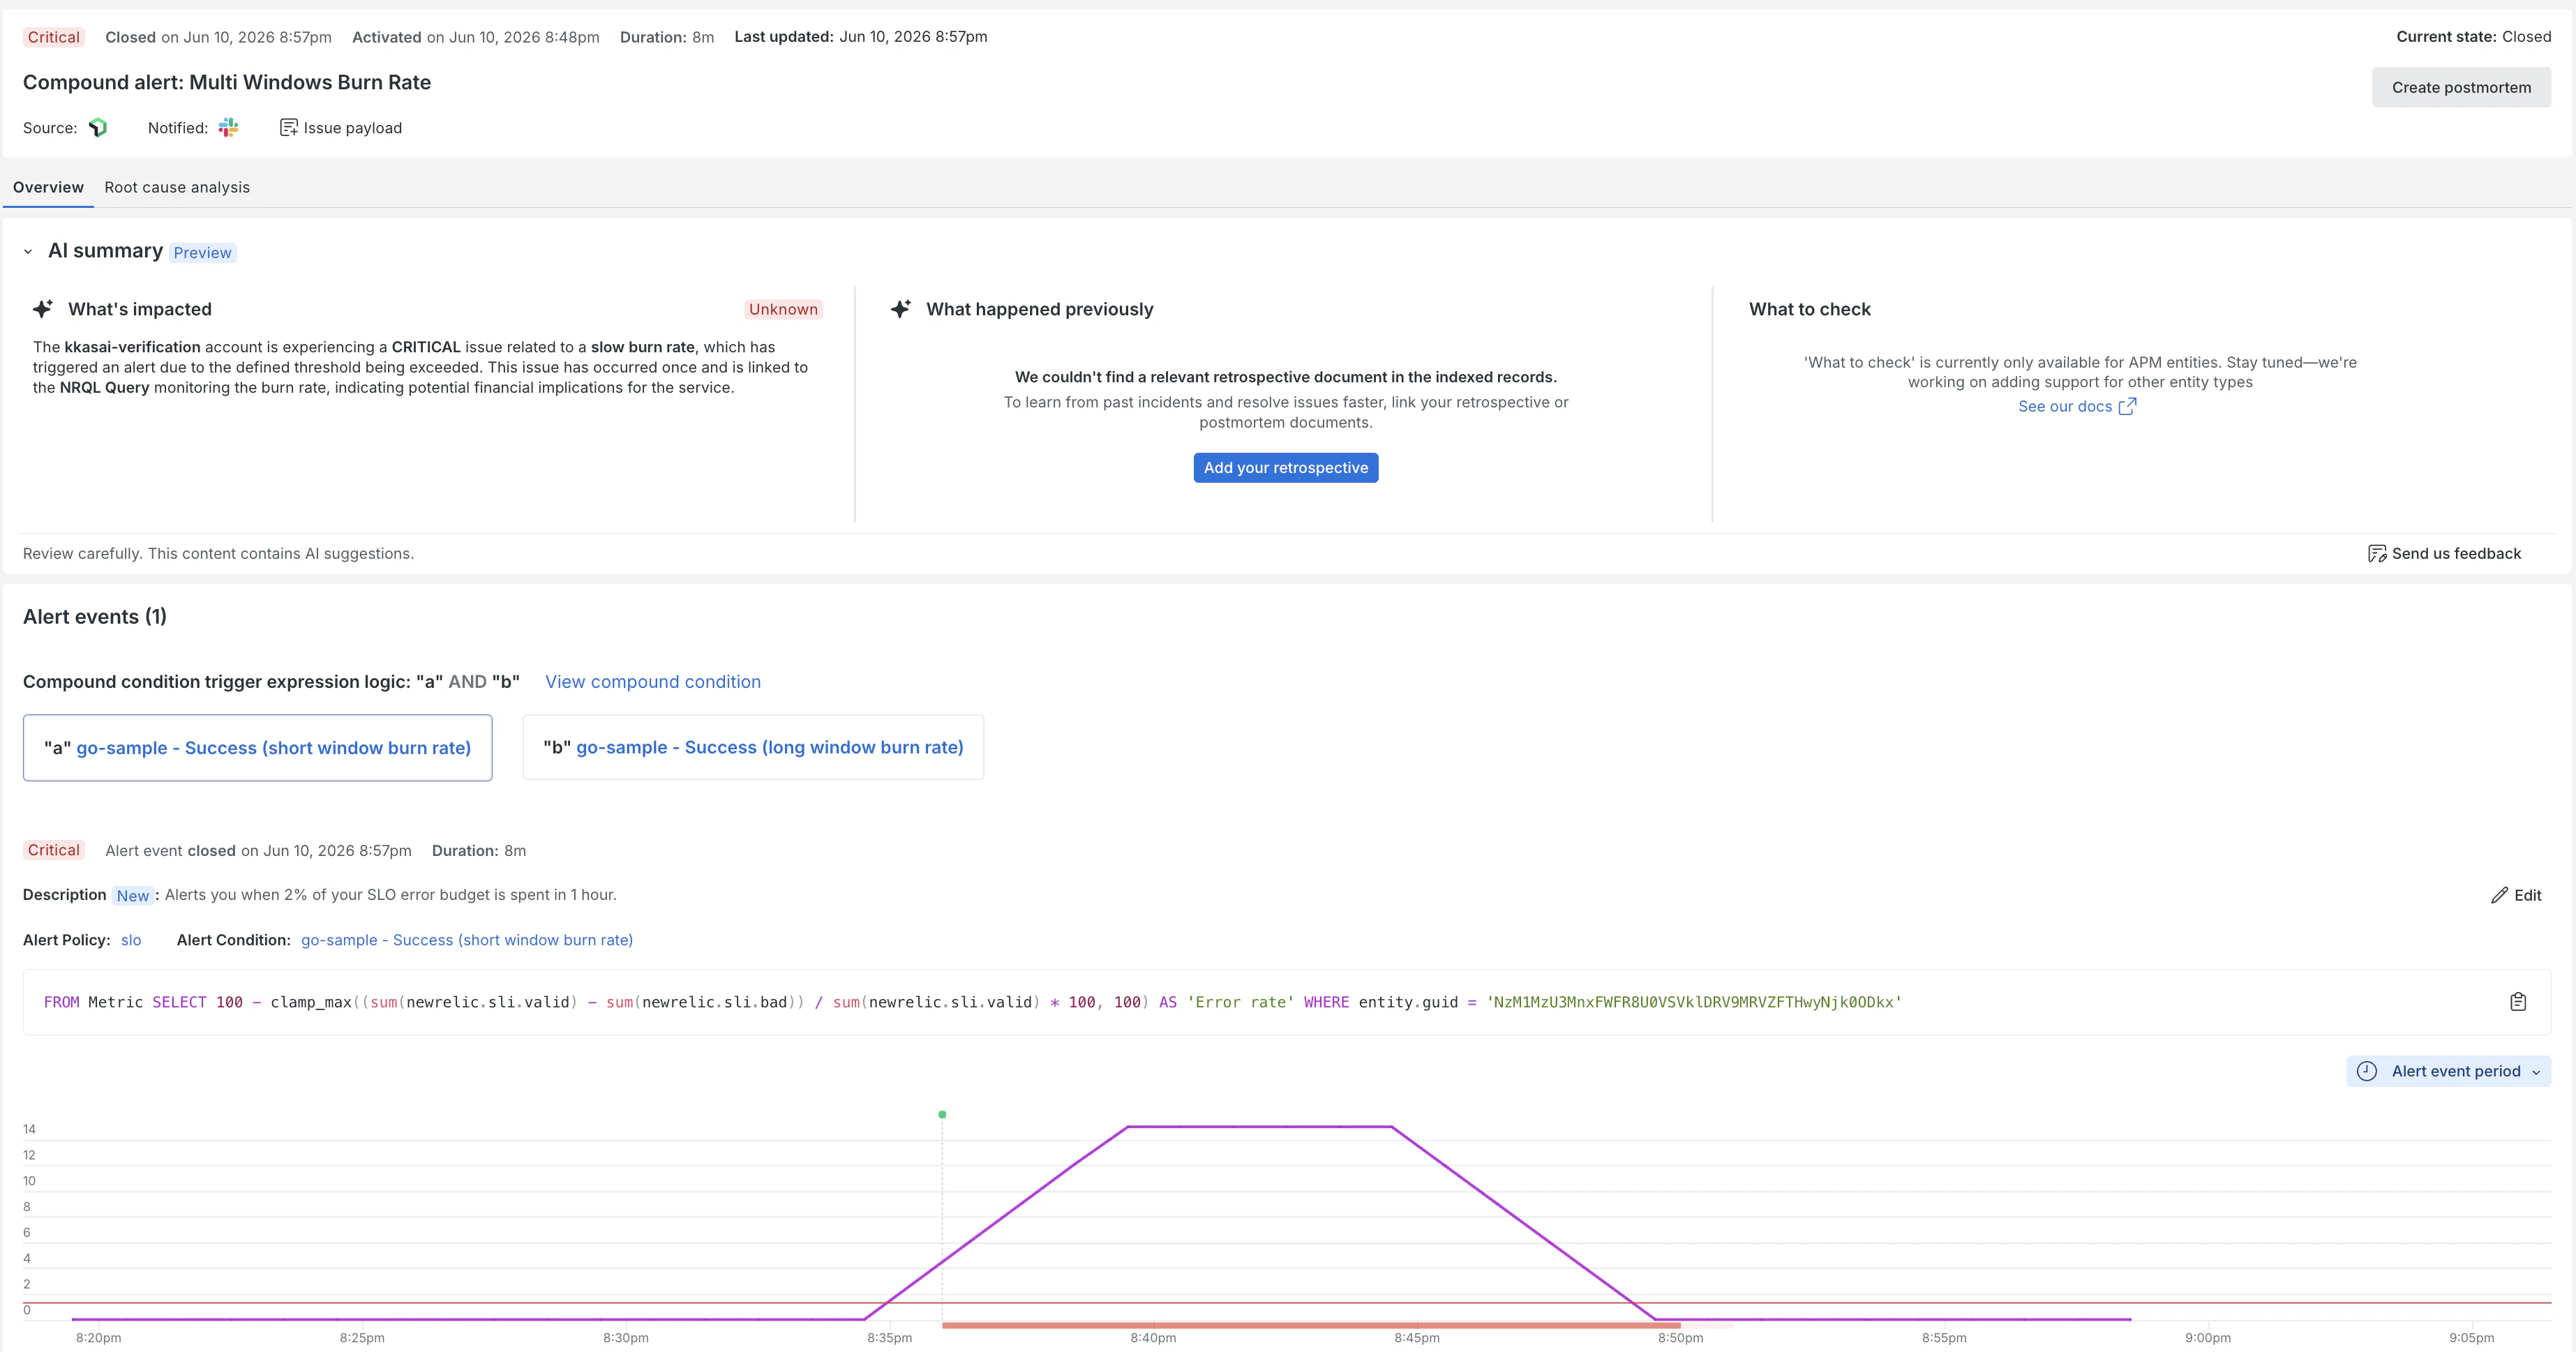Click the NRQL query text box
This screenshot has width=2576, height=1352.
click(x=1287, y=1002)
